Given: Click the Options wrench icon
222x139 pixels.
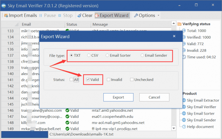Looking at the screenshot, I should point(136,15).
